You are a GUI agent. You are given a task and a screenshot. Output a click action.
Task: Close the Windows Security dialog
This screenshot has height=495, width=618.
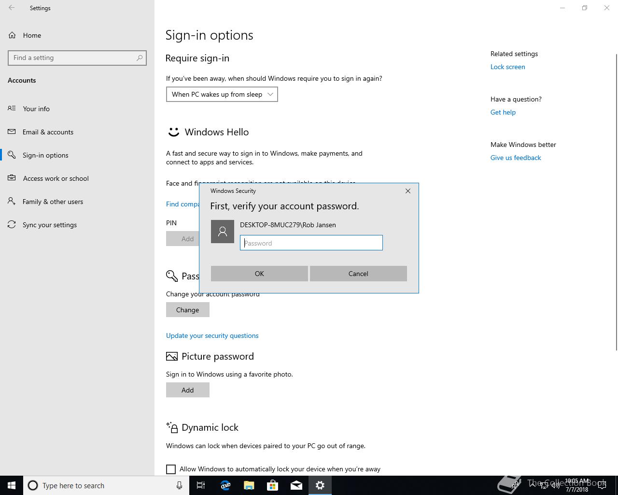(x=408, y=191)
